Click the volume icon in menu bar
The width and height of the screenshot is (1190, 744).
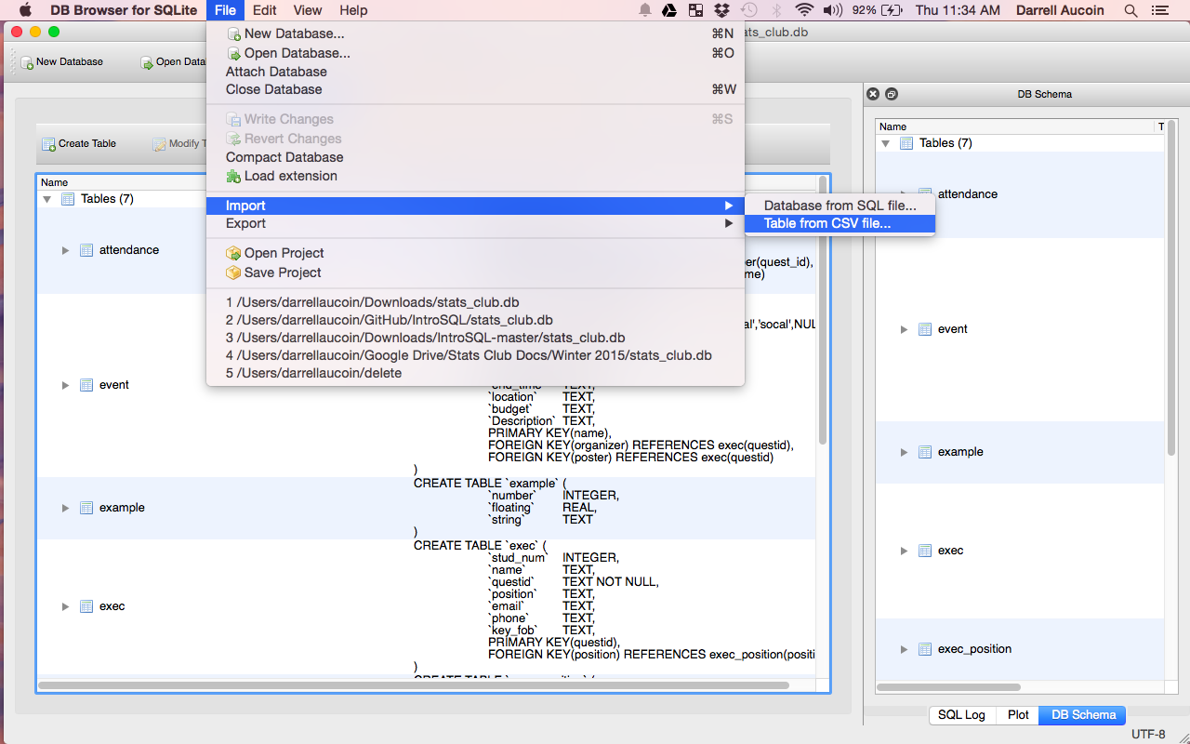(832, 10)
